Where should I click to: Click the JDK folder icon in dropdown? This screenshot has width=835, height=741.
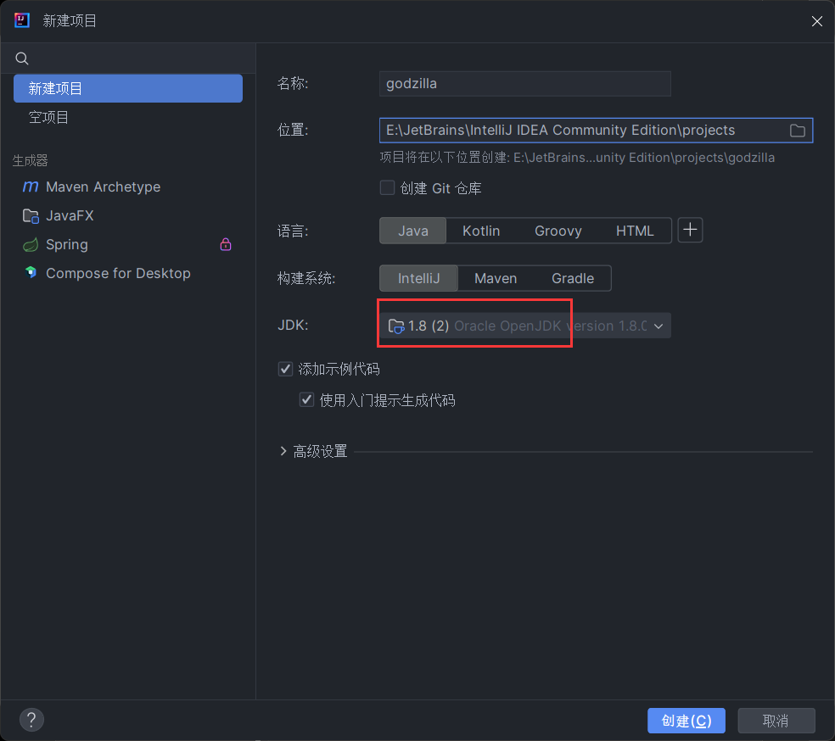396,326
